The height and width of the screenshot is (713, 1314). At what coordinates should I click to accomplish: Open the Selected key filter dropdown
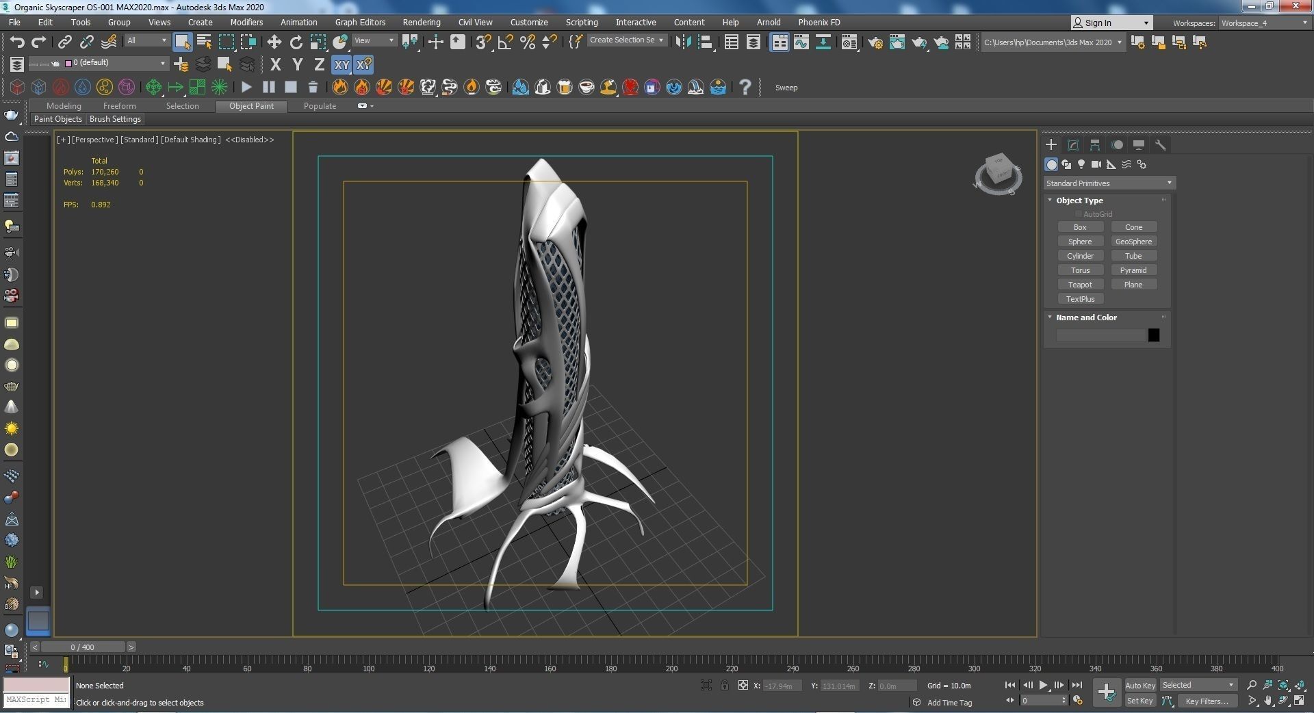[x=1198, y=685]
